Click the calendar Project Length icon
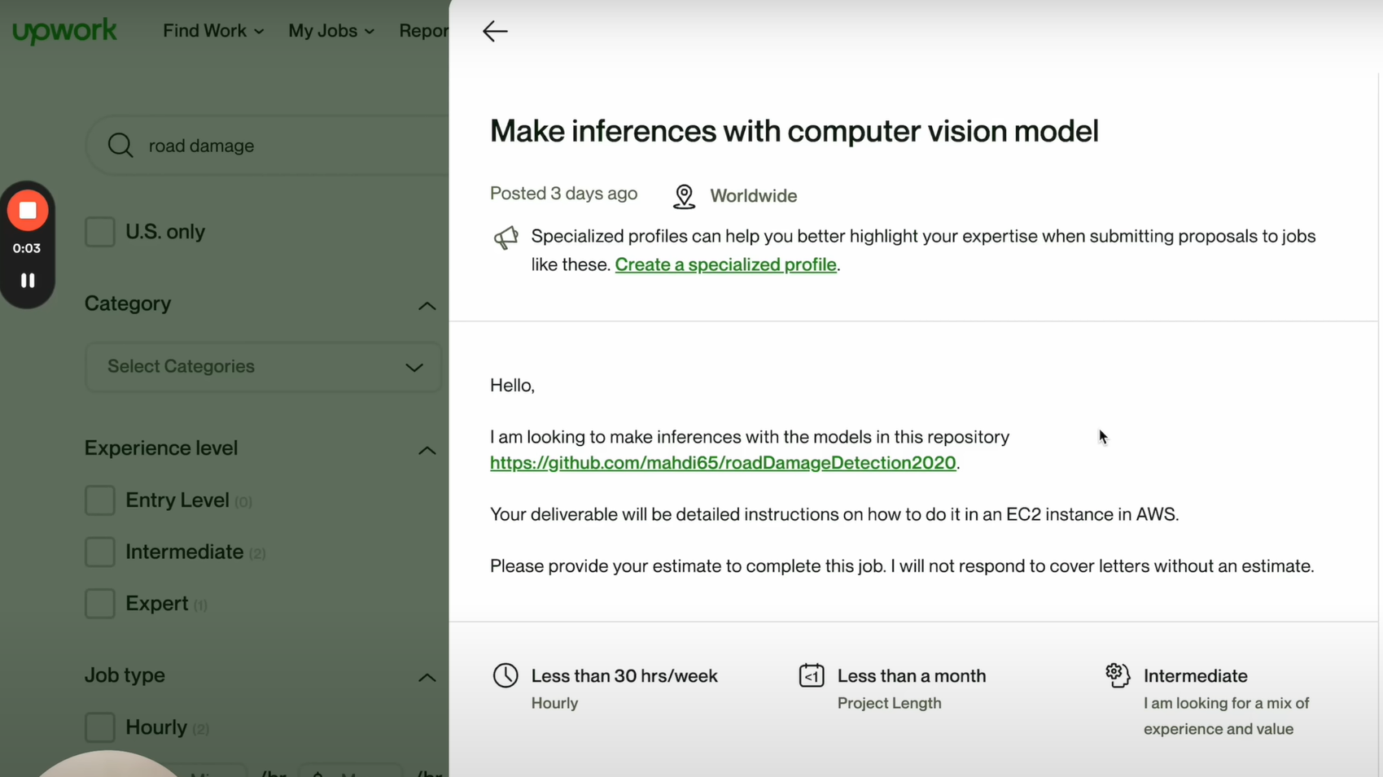This screenshot has height=777, width=1383. [x=812, y=675]
